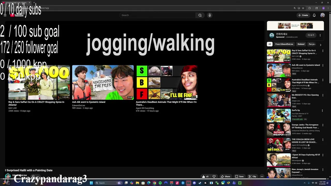This screenshot has height=186, width=331.
Task: Click the Windows taskbar search box
Action: (x=109, y=183)
